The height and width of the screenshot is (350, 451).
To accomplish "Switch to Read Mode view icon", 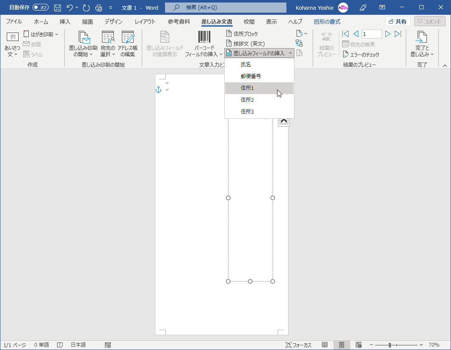I will pos(325,345).
